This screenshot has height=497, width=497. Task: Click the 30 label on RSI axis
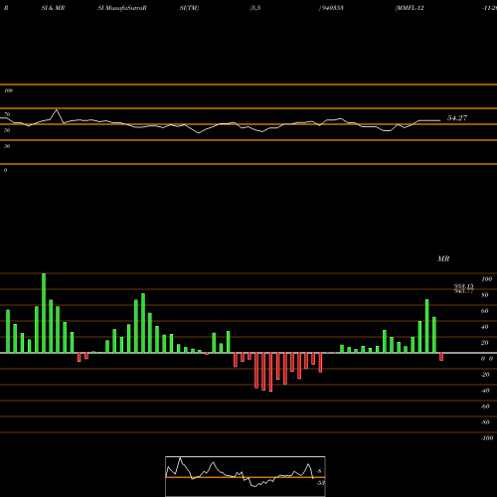coord(7,146)
